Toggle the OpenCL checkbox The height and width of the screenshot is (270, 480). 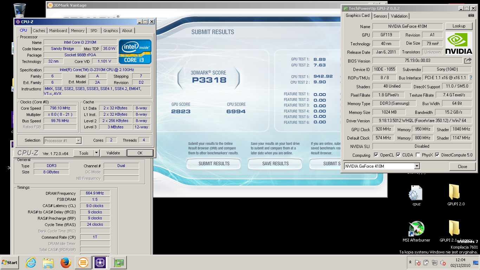pos(376,155)
